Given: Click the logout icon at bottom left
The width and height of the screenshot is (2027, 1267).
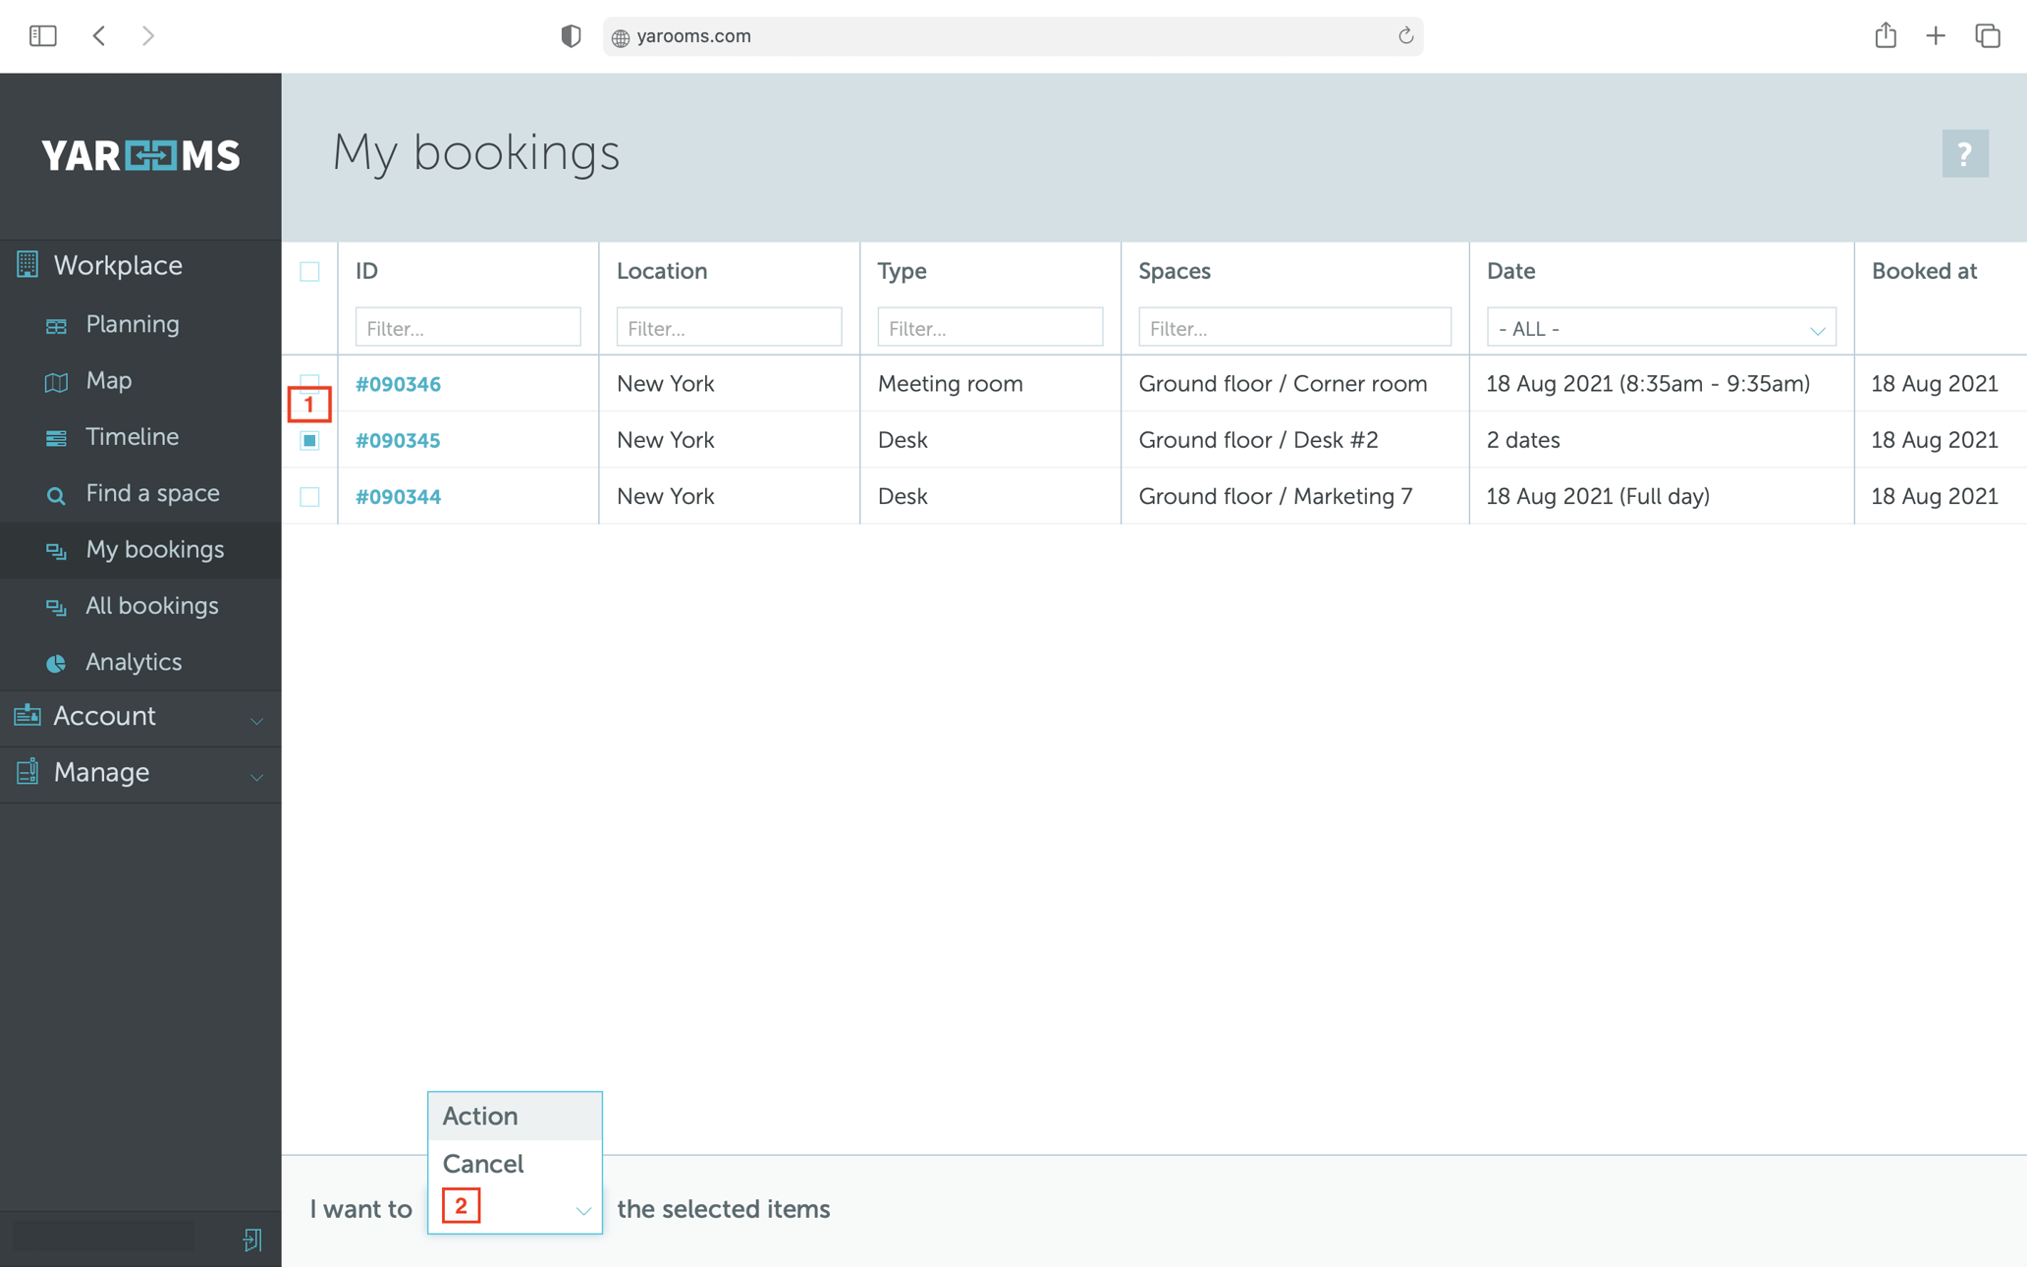Looking at the screenshot, I should (252, 1240).
